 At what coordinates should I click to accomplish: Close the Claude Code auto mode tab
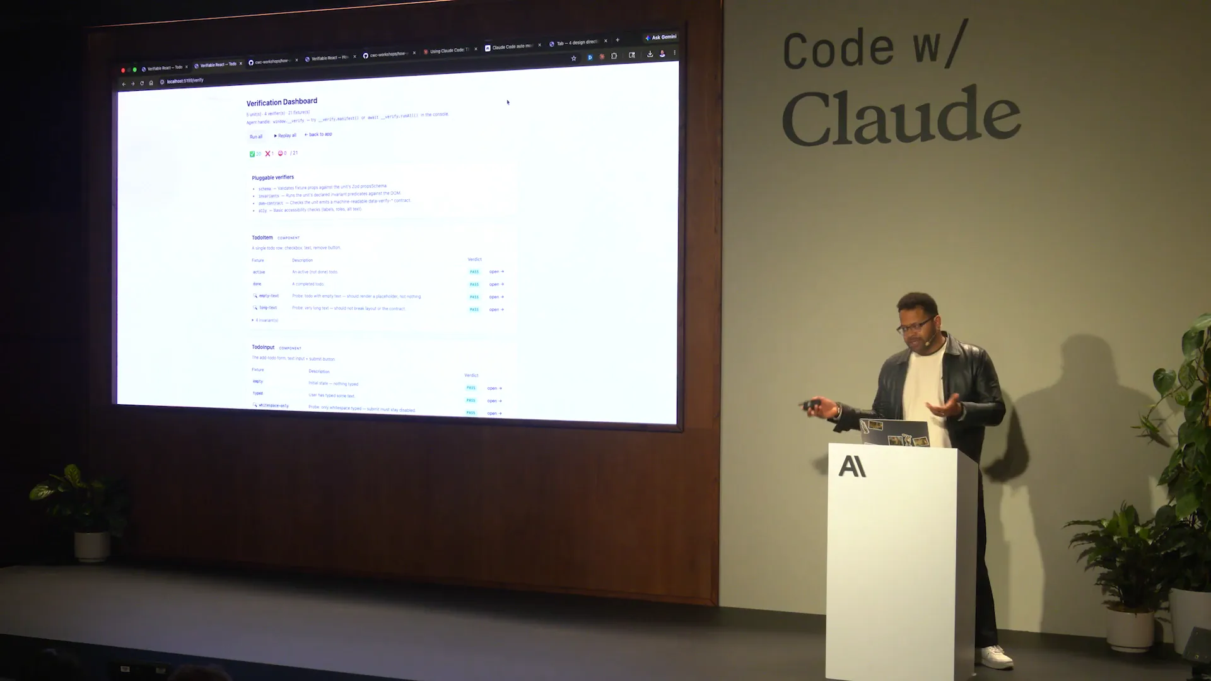[539, 45]
